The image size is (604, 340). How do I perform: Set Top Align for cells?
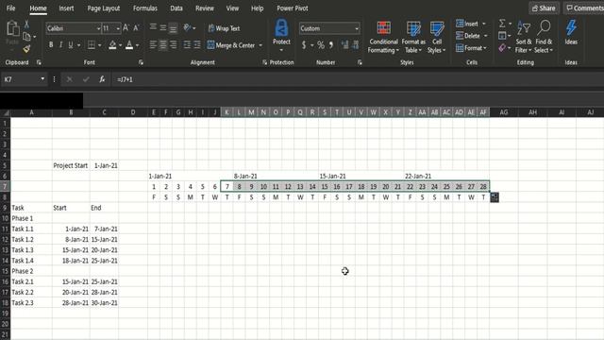pyautogui.click(x=153, y=27)
